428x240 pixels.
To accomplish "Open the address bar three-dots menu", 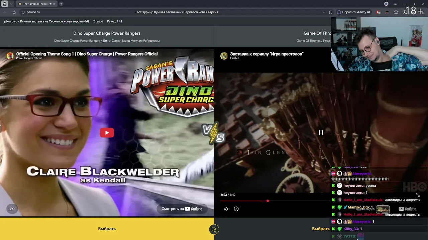I will [x=325, y=12].
